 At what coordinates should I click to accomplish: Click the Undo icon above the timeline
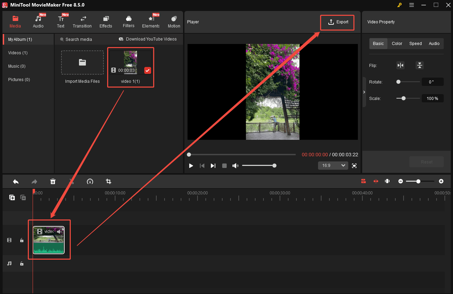[x=15, y=181]
